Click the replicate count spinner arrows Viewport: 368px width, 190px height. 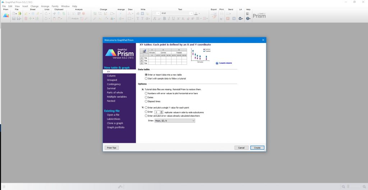pos(161,112)
